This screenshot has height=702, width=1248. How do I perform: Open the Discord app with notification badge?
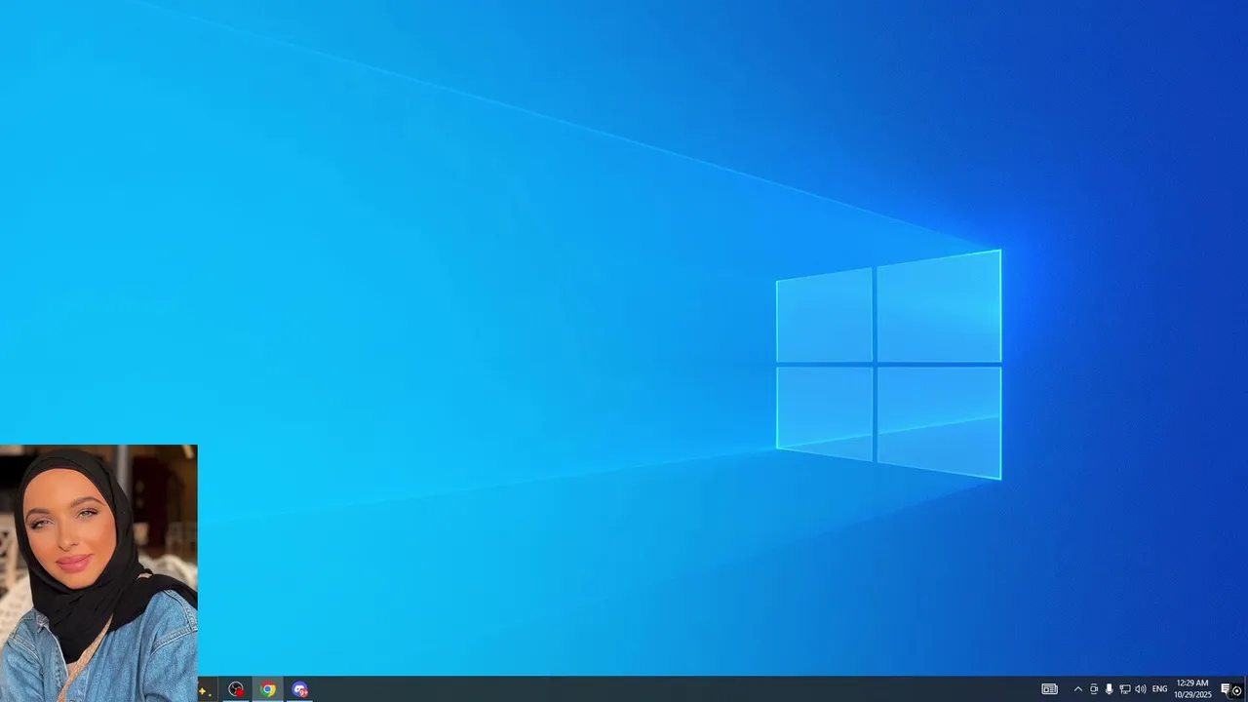coord(300,689)
